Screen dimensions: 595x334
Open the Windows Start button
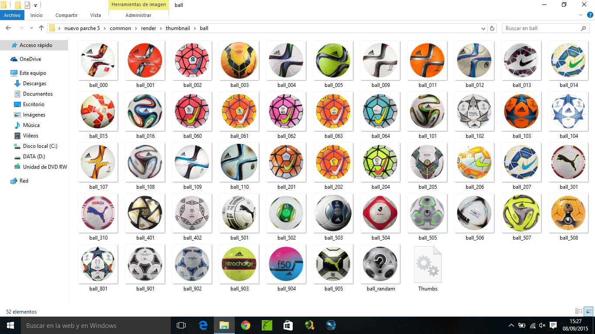(x=10, y=325)
